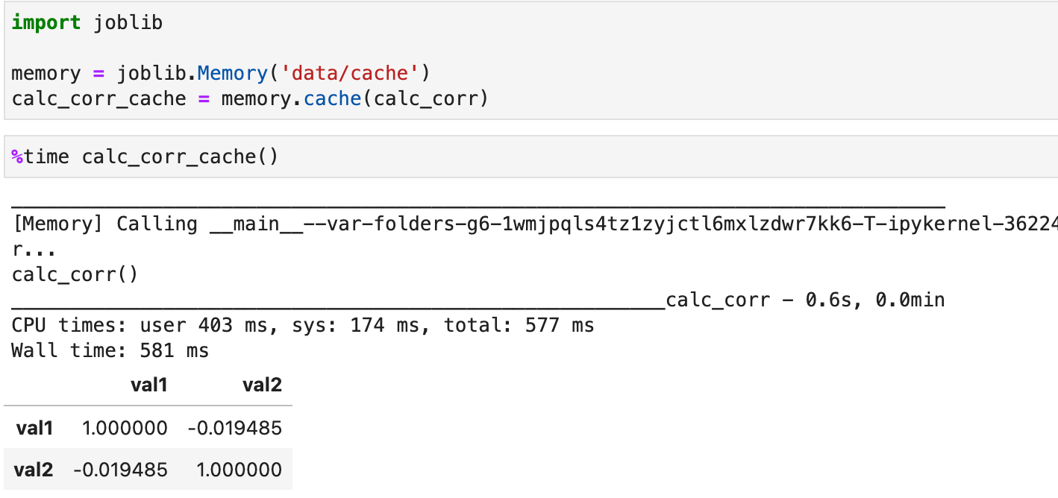Click the purple % magic symbol
1058x498 pixels.
pyautogui.click(x=17, y=157)
